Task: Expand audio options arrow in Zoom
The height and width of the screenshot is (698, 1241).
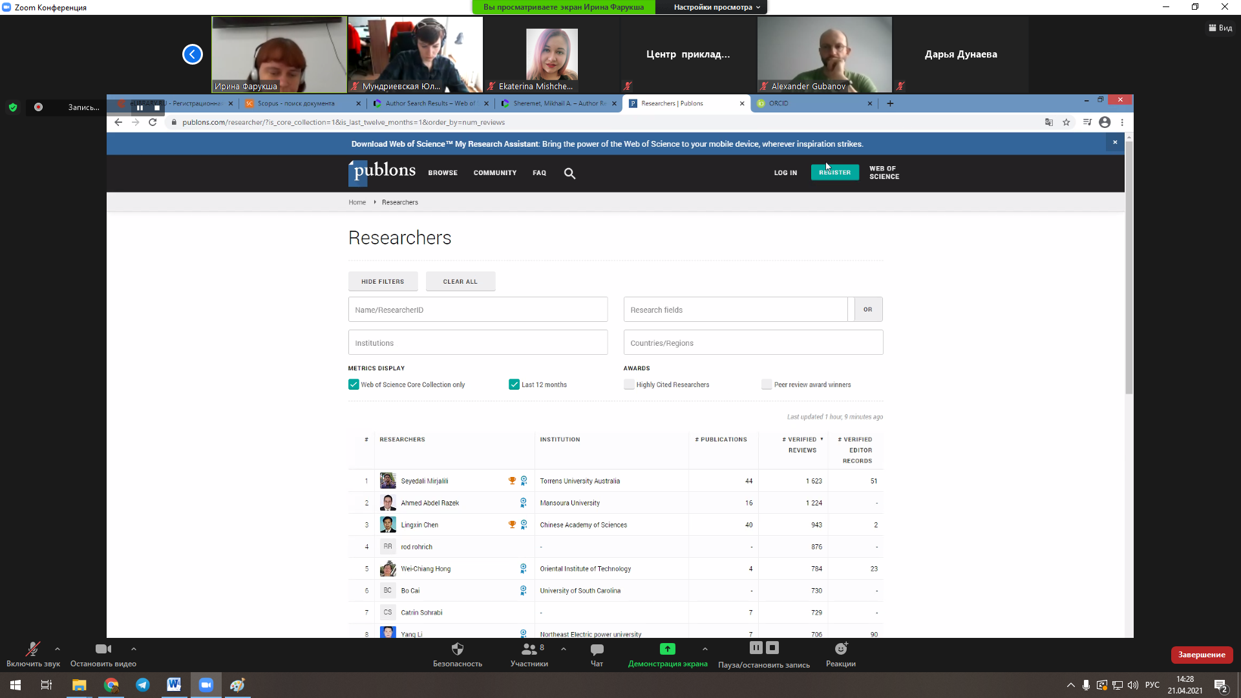Action: pos(58,649)
